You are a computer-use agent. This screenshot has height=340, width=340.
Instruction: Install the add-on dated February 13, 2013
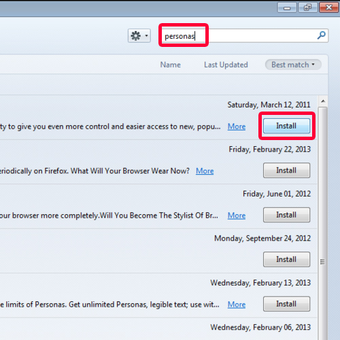(286, 304)
